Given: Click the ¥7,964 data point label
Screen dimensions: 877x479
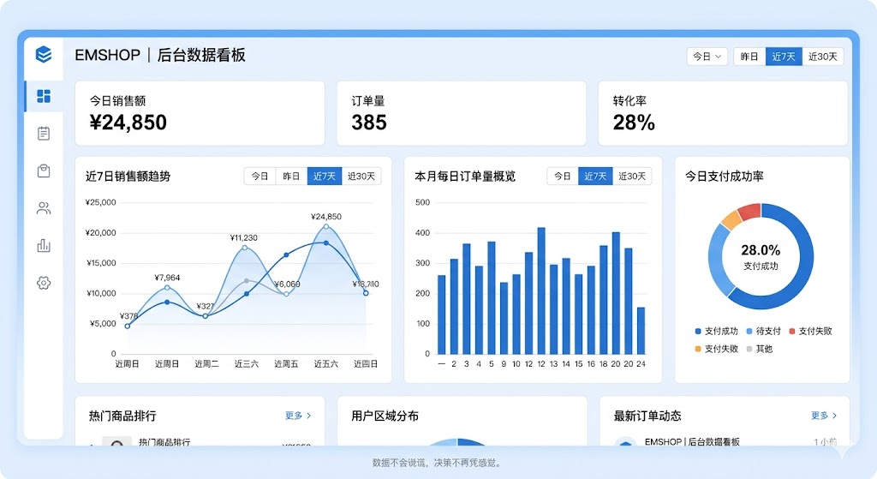Looking at the screenshot, I should coord(167,278).
